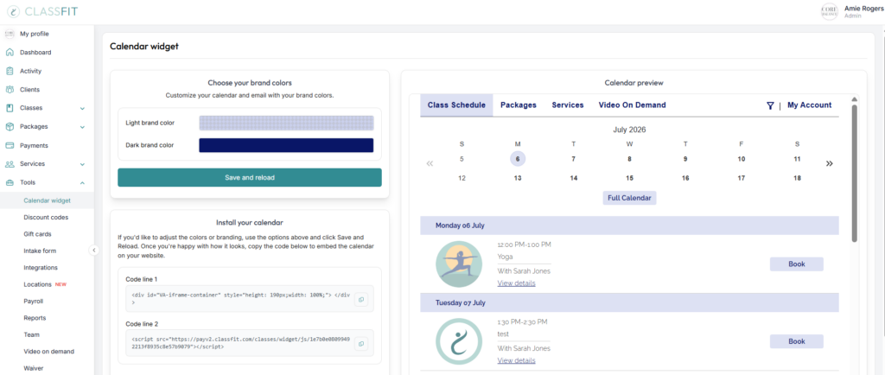This screenshot has width=885, height=375.
Task: Pick the Dark brand color swatch
Action: click(x=286, y=145)
